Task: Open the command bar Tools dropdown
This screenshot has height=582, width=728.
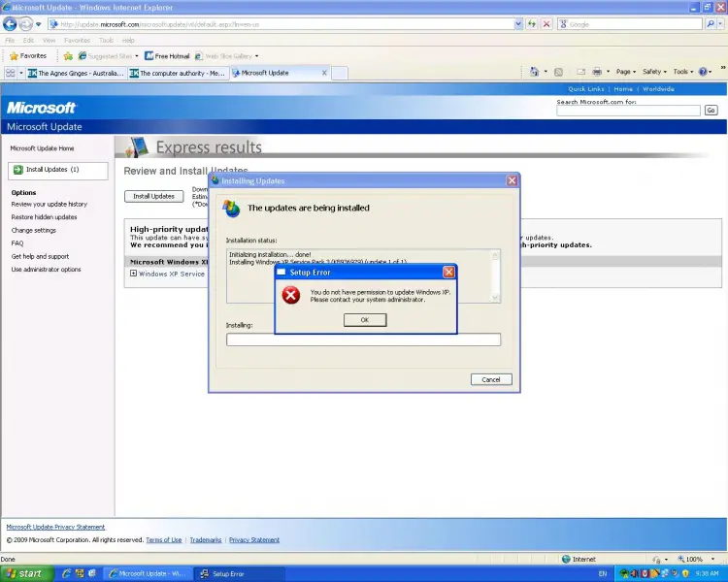Action: (x=683, y=72)
